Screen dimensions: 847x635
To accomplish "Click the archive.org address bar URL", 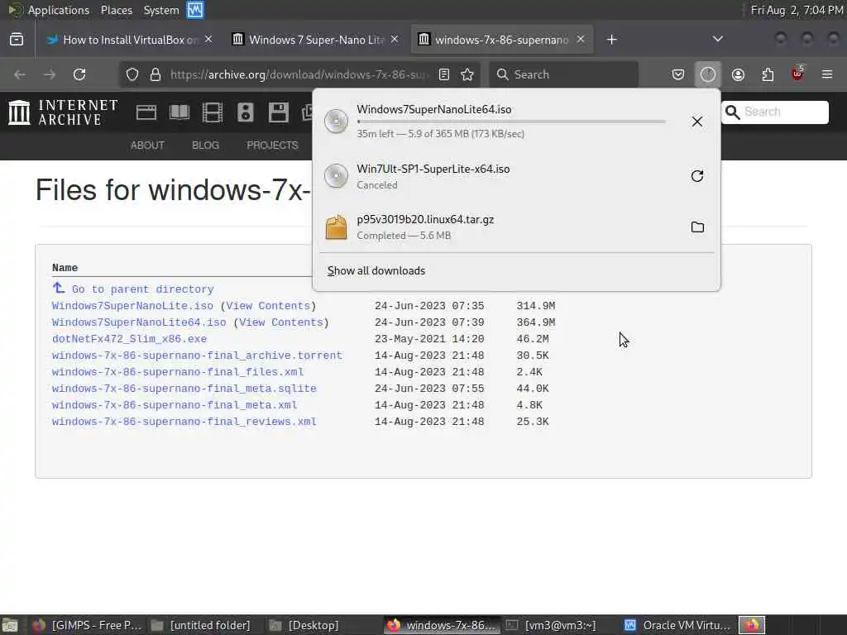I will pos(299,74).
